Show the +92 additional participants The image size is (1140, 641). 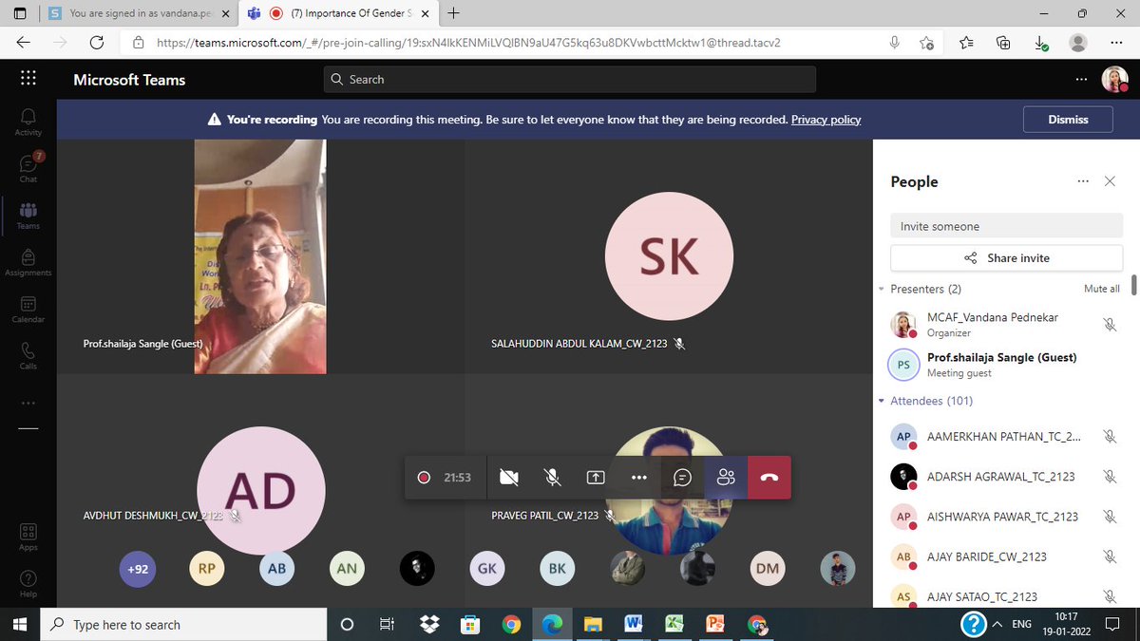138,569
